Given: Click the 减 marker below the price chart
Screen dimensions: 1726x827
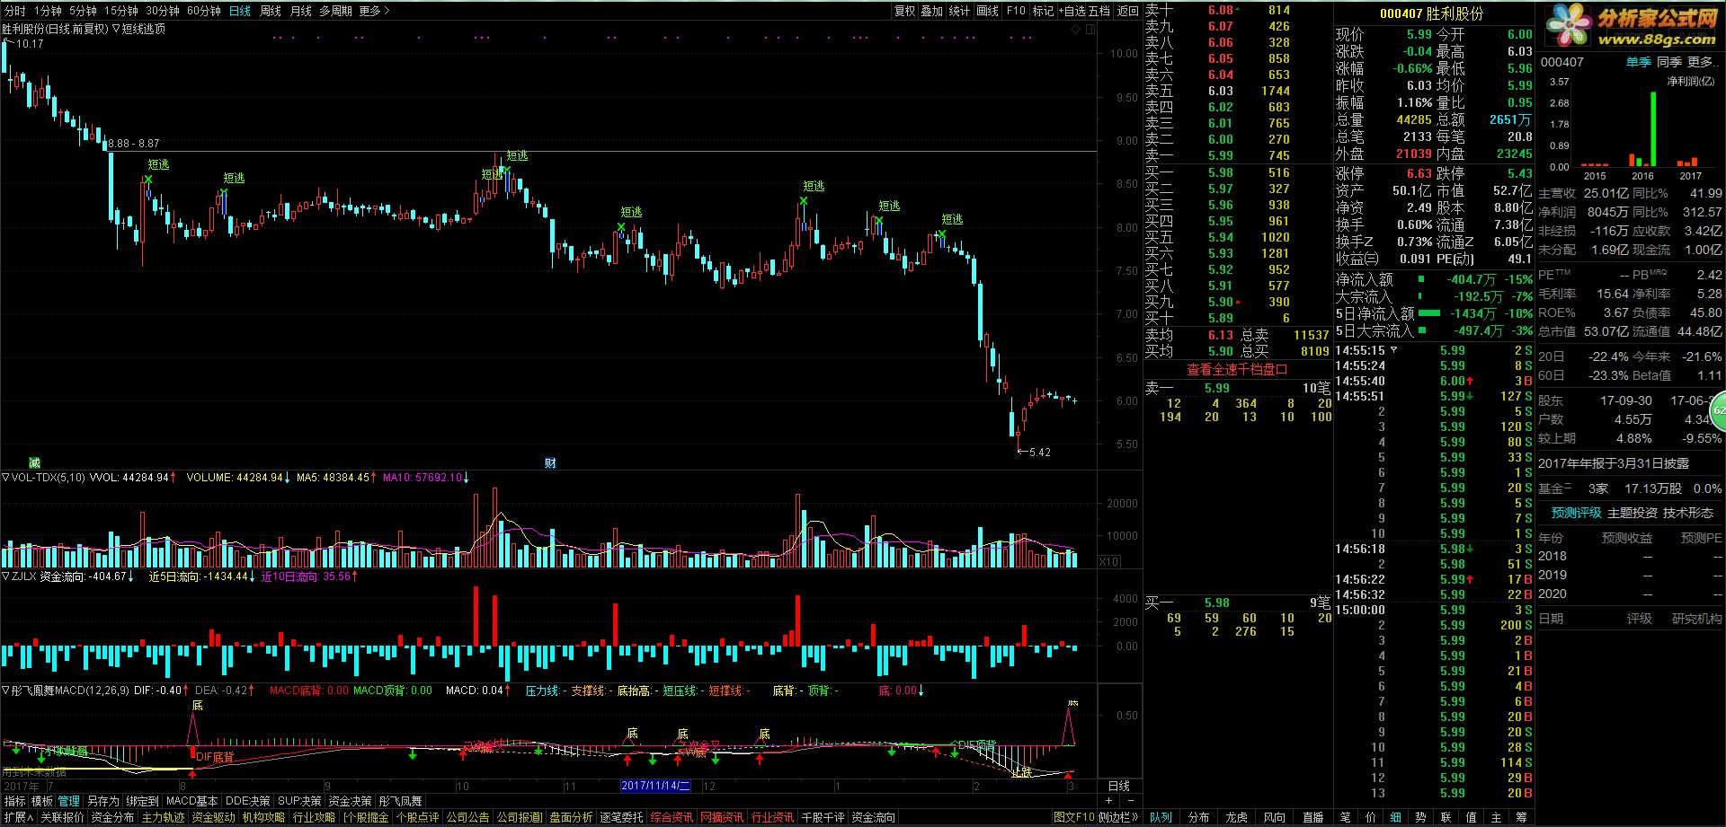Looking at the screenshot, I should pyautogui.click(x=34, y=462).
